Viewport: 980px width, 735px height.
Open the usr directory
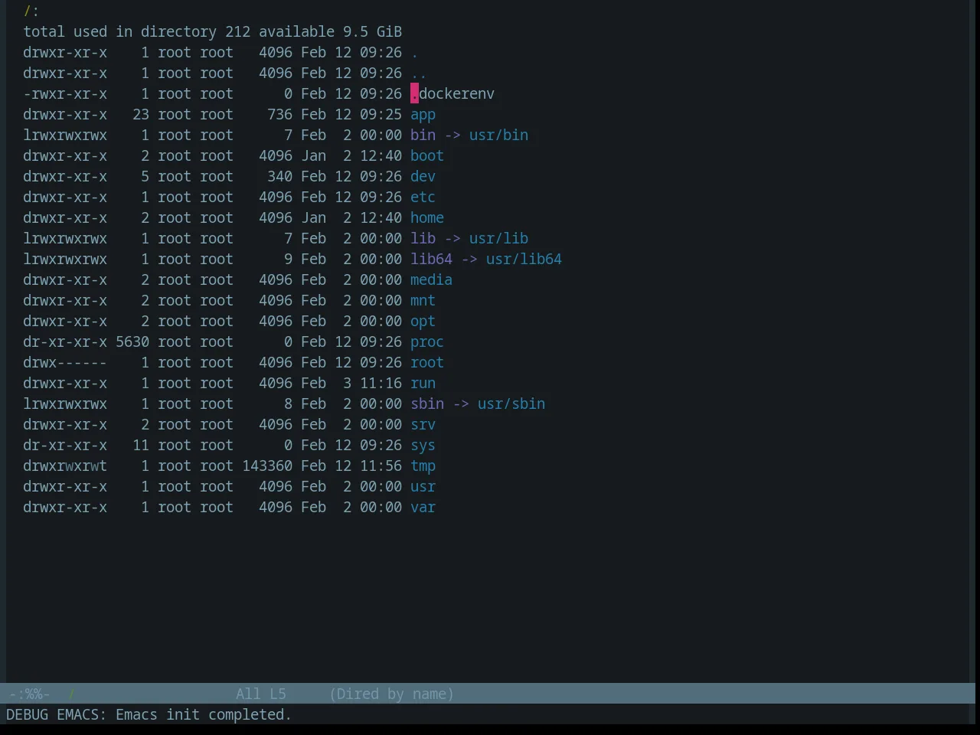[x=423, y=487]
